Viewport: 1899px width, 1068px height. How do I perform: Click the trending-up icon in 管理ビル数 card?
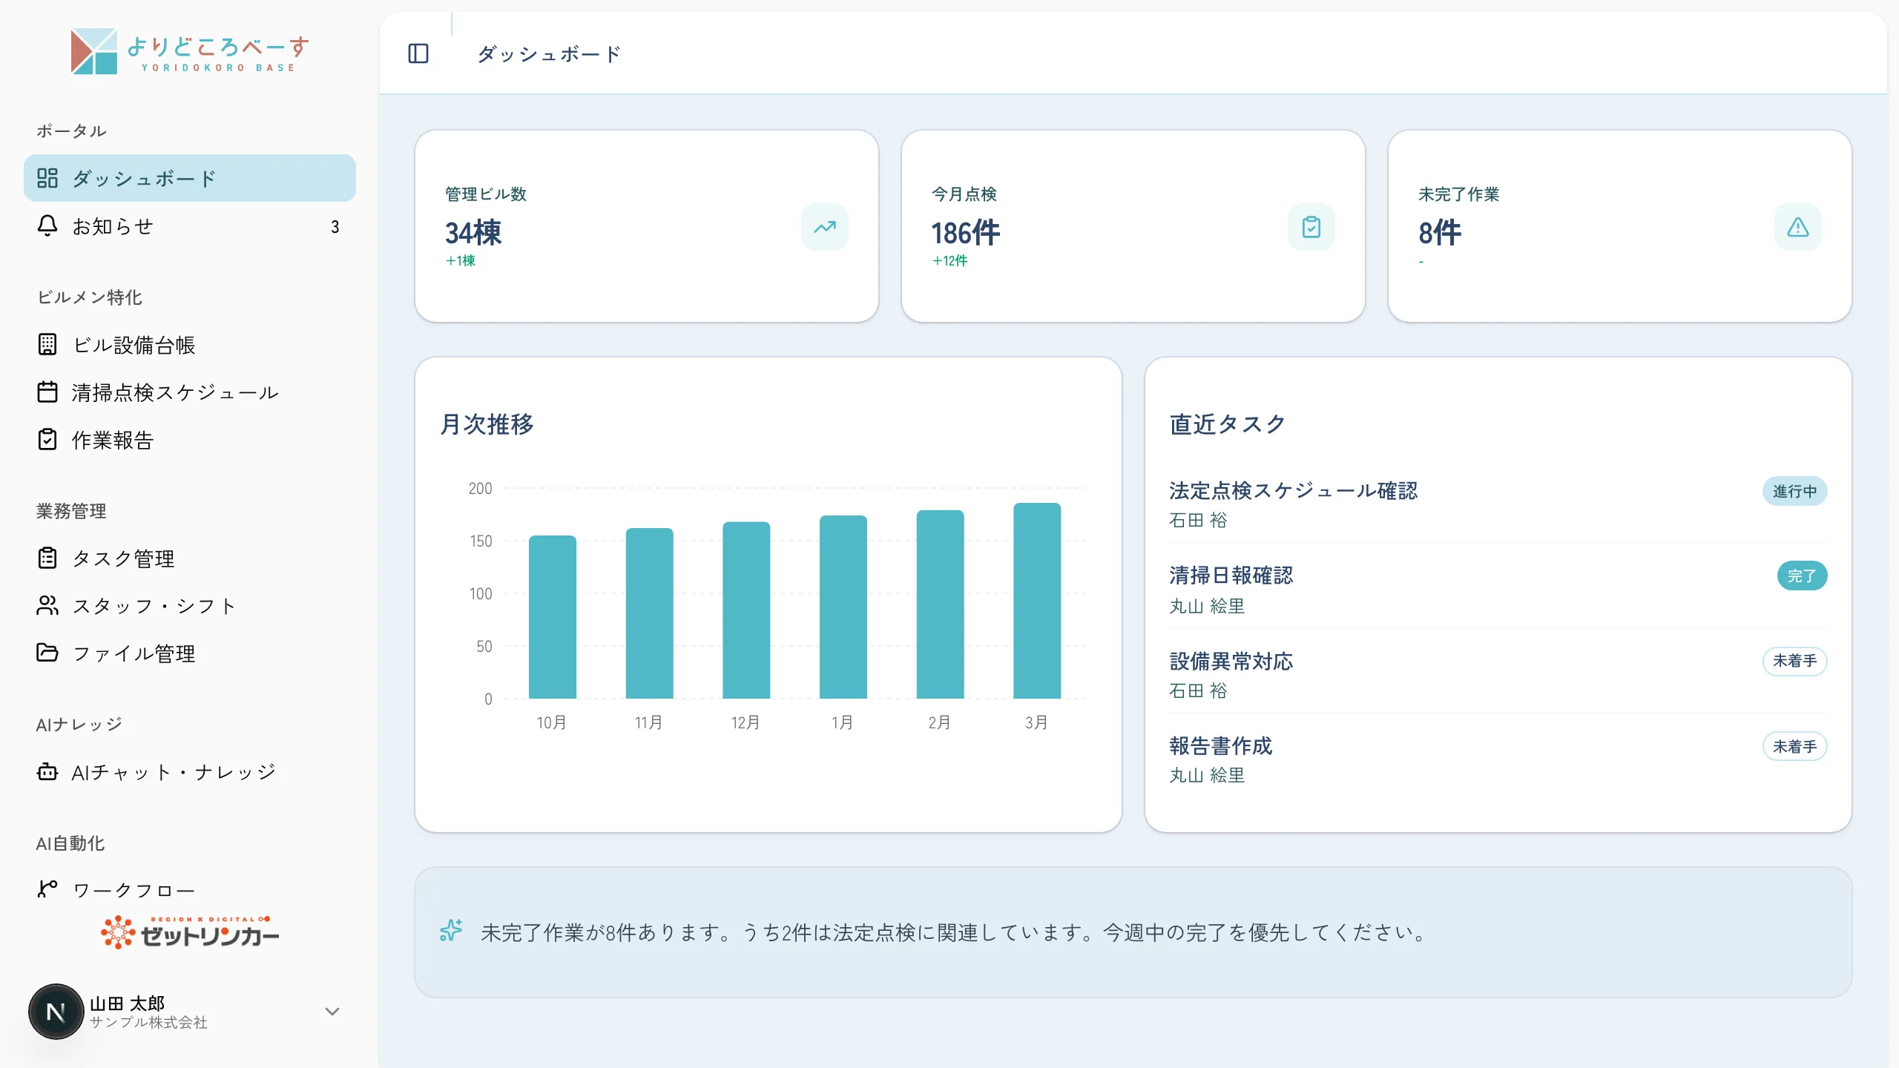click(x=824, y=227)
